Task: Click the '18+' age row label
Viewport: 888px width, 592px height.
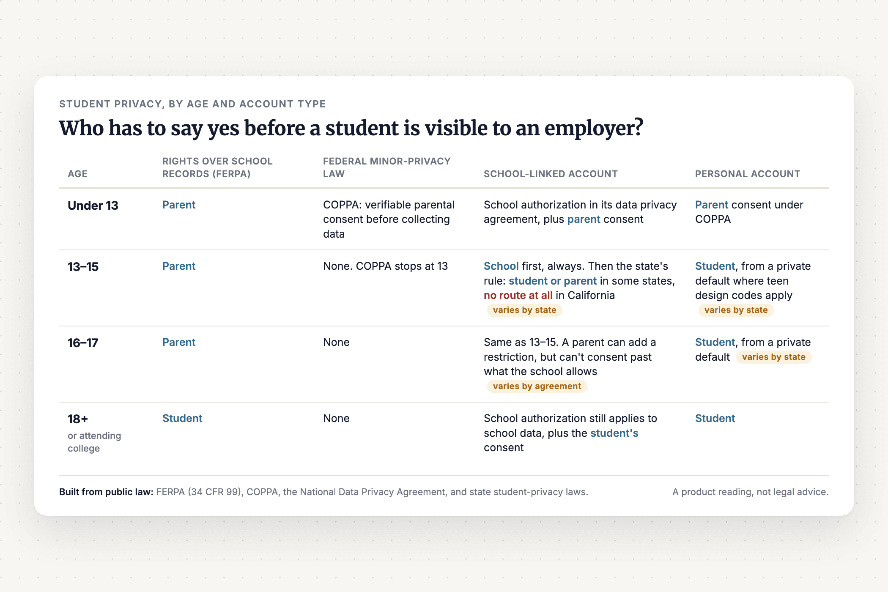Action: [x=78, y=419]
